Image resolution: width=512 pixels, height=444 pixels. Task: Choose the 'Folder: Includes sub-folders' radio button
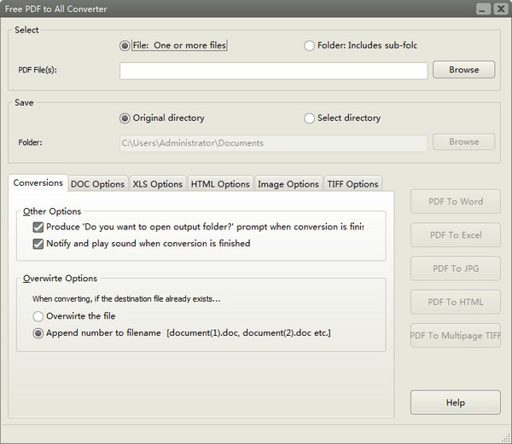pos(309,45)
